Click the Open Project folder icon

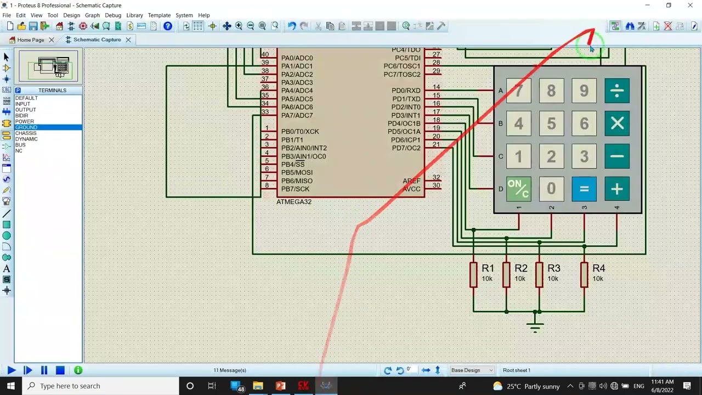(x=21, y=26)
